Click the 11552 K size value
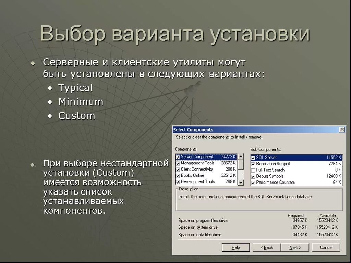 point(334,158)
